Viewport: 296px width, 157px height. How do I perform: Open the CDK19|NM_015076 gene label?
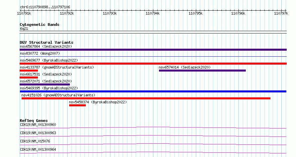point(35,141)
